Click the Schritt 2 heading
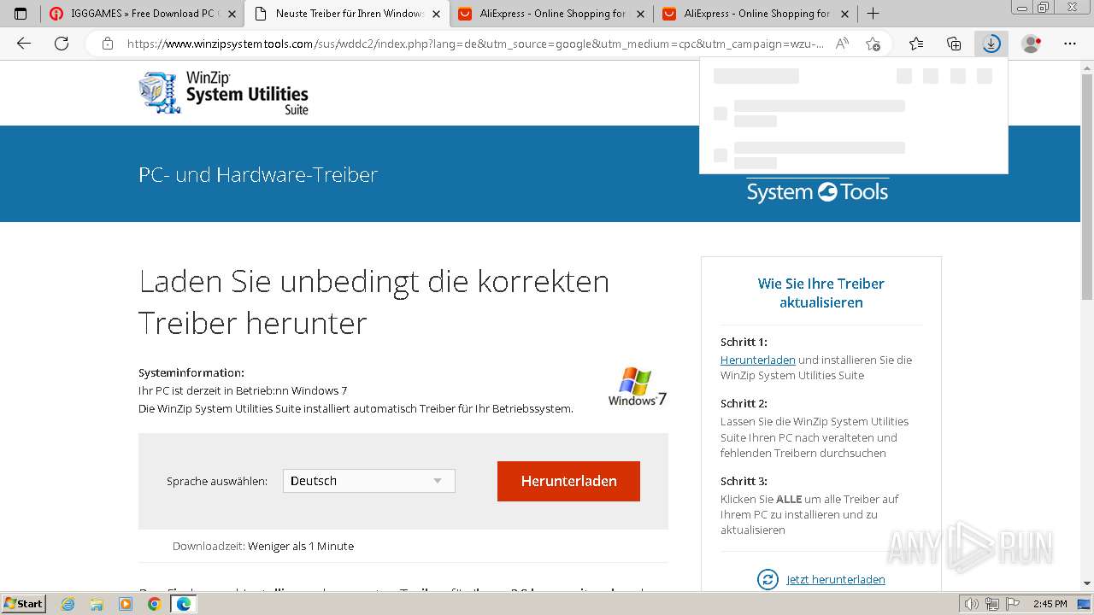The height and width of the screenshot is (615, 1094). (744, 403)
